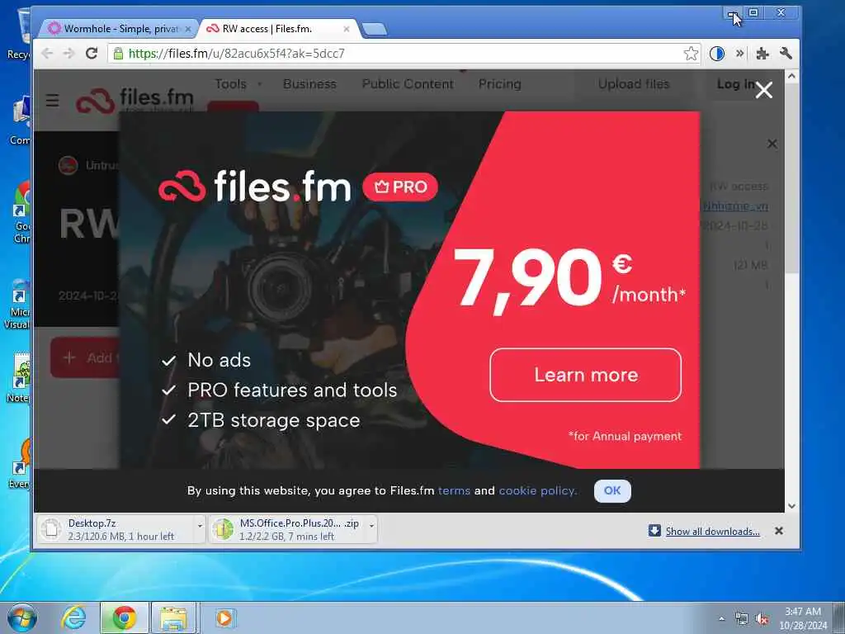Open the Desktop.7z download item
Image resolution: width=845 pixels, height=634 pixels.
[117, 529]
